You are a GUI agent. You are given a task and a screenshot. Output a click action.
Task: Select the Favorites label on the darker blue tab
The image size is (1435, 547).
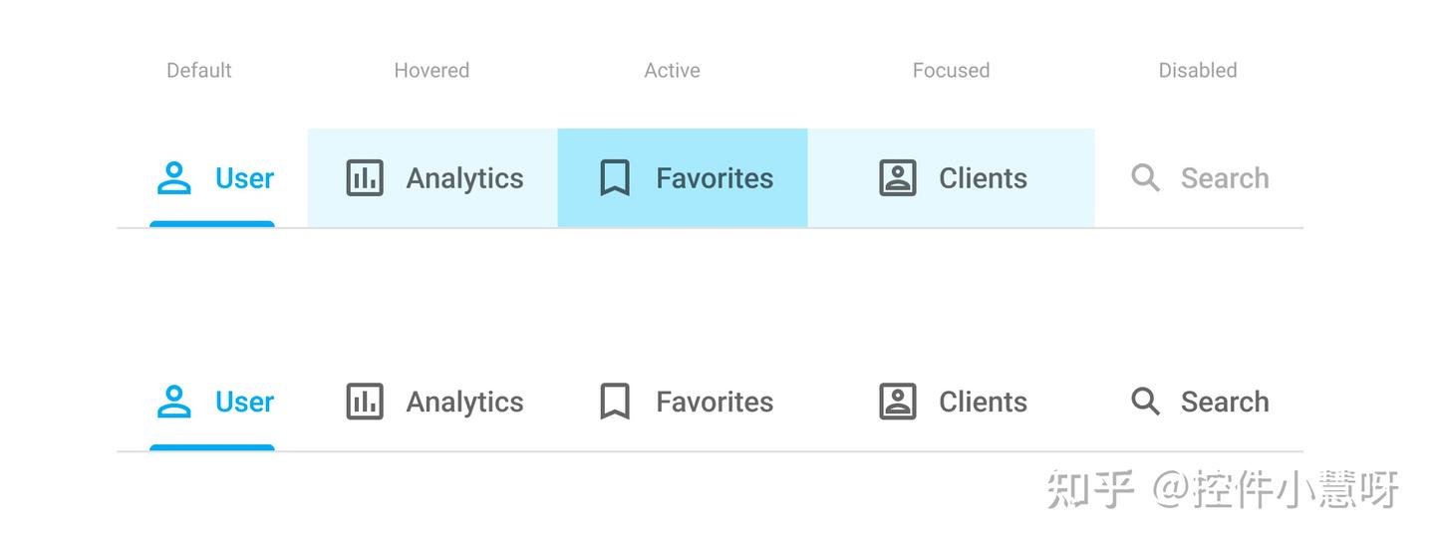click(715, 178)
